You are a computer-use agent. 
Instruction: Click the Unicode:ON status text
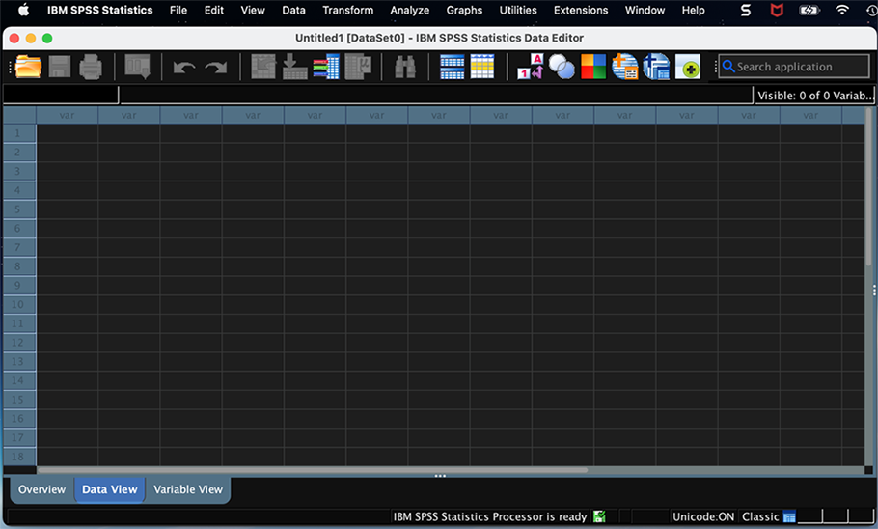[x=703, y=516]
